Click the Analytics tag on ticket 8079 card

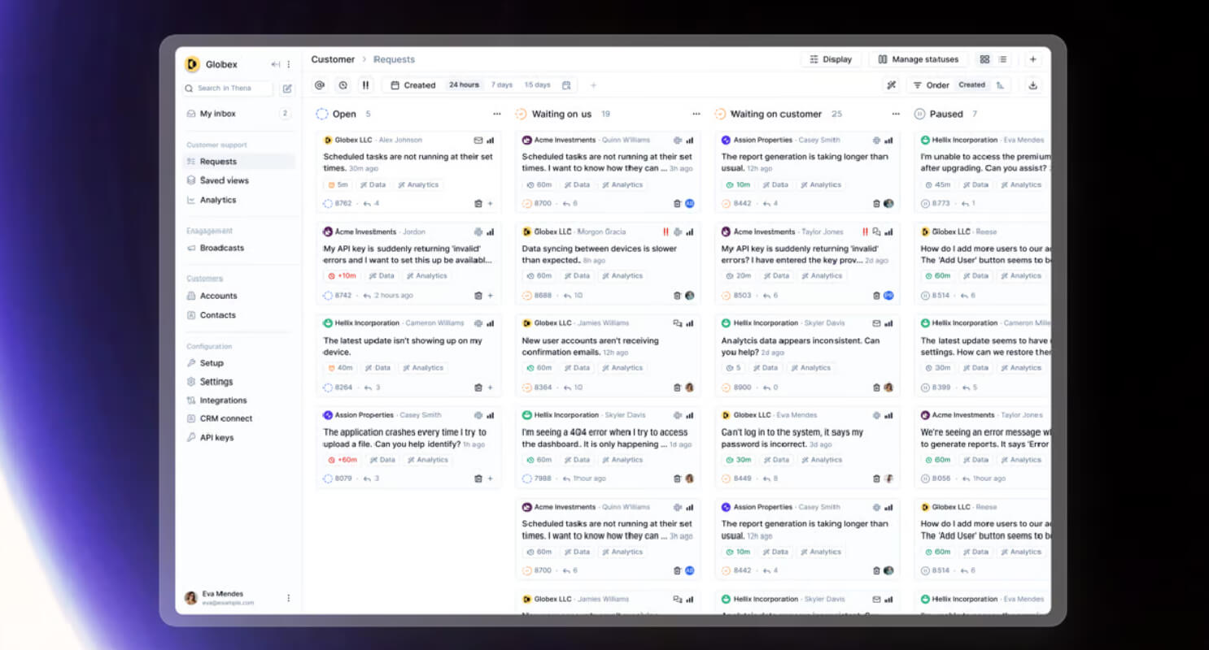tap(428, 460)
